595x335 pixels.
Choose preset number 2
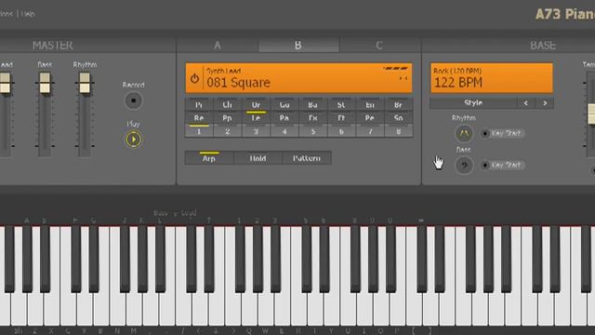tap(227, 131)
